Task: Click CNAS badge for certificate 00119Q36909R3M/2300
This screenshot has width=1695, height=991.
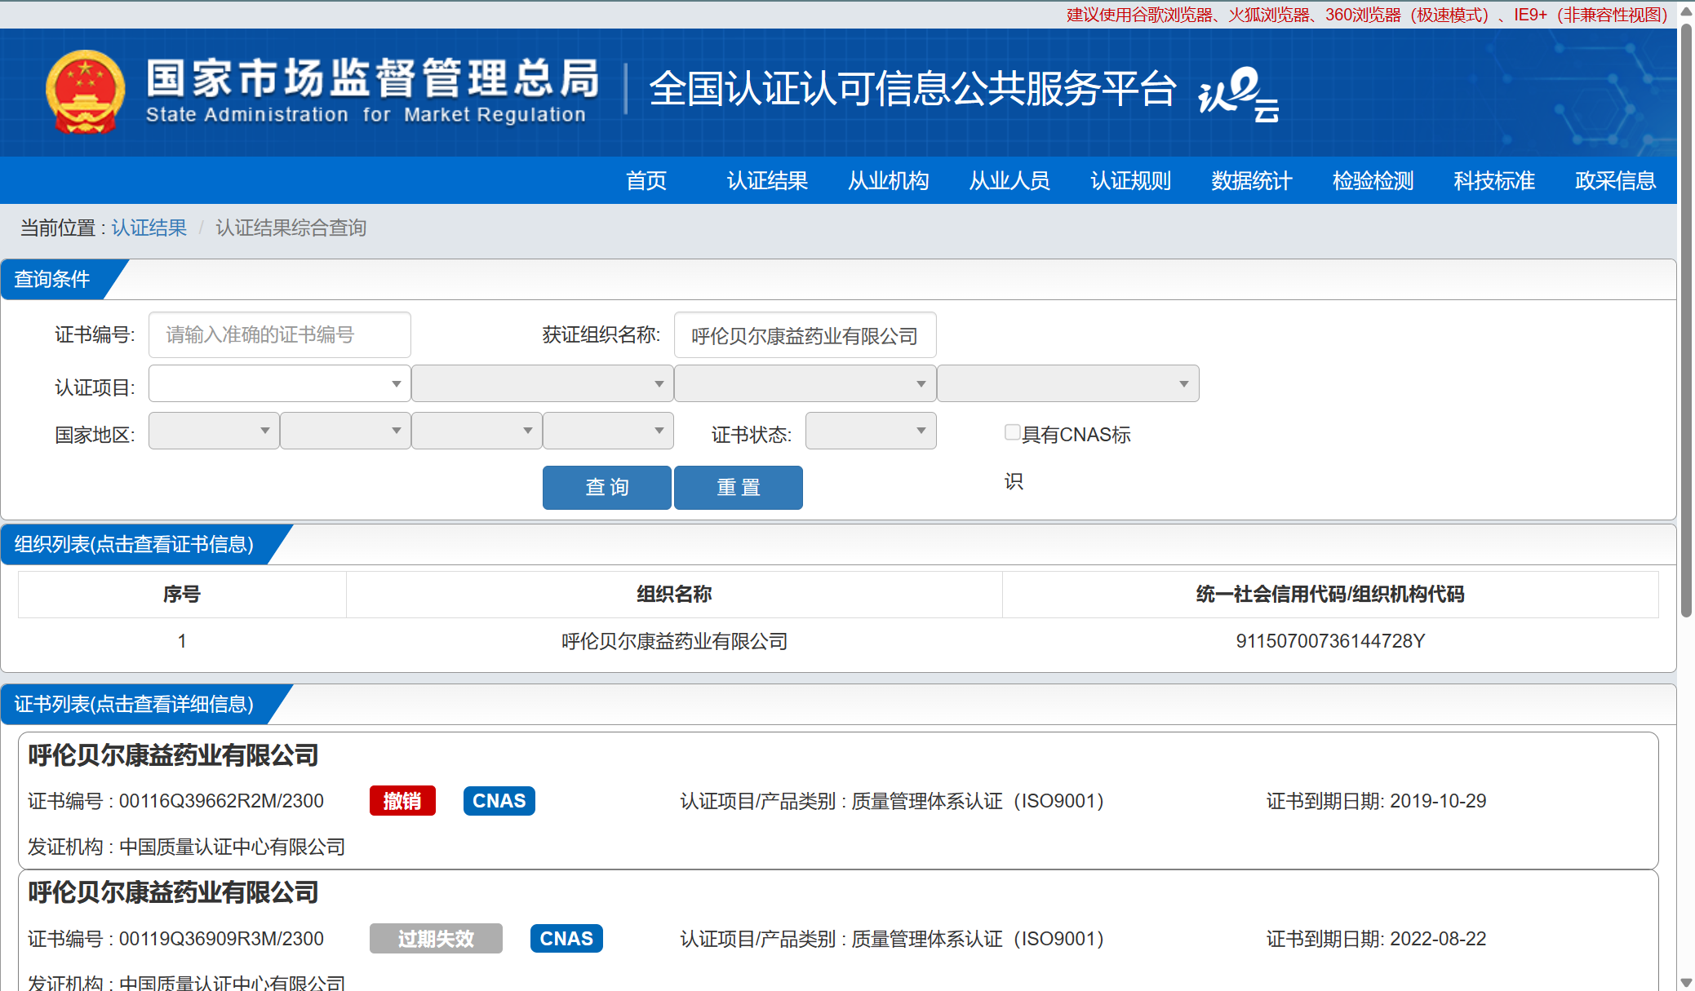Action: [x=566, y=939]
